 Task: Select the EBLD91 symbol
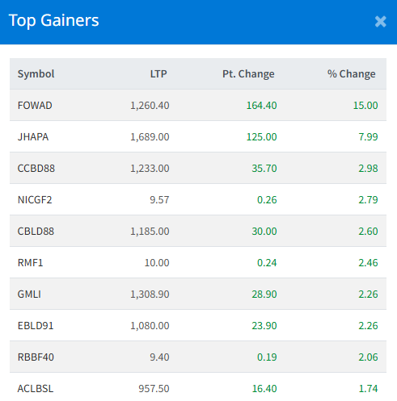tap(36, 326)
